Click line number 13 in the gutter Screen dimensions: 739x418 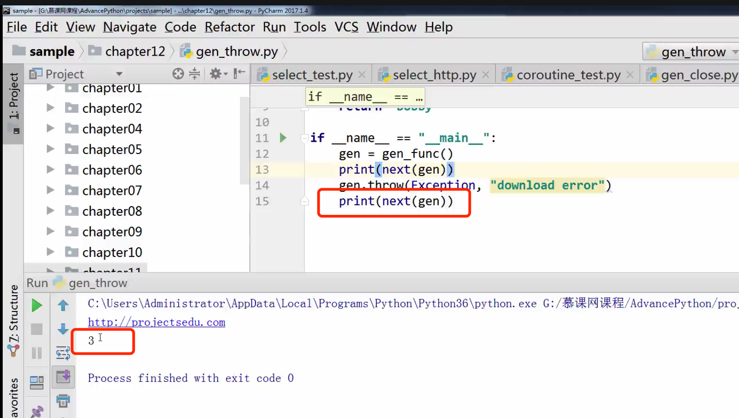[x=262, y=170]
